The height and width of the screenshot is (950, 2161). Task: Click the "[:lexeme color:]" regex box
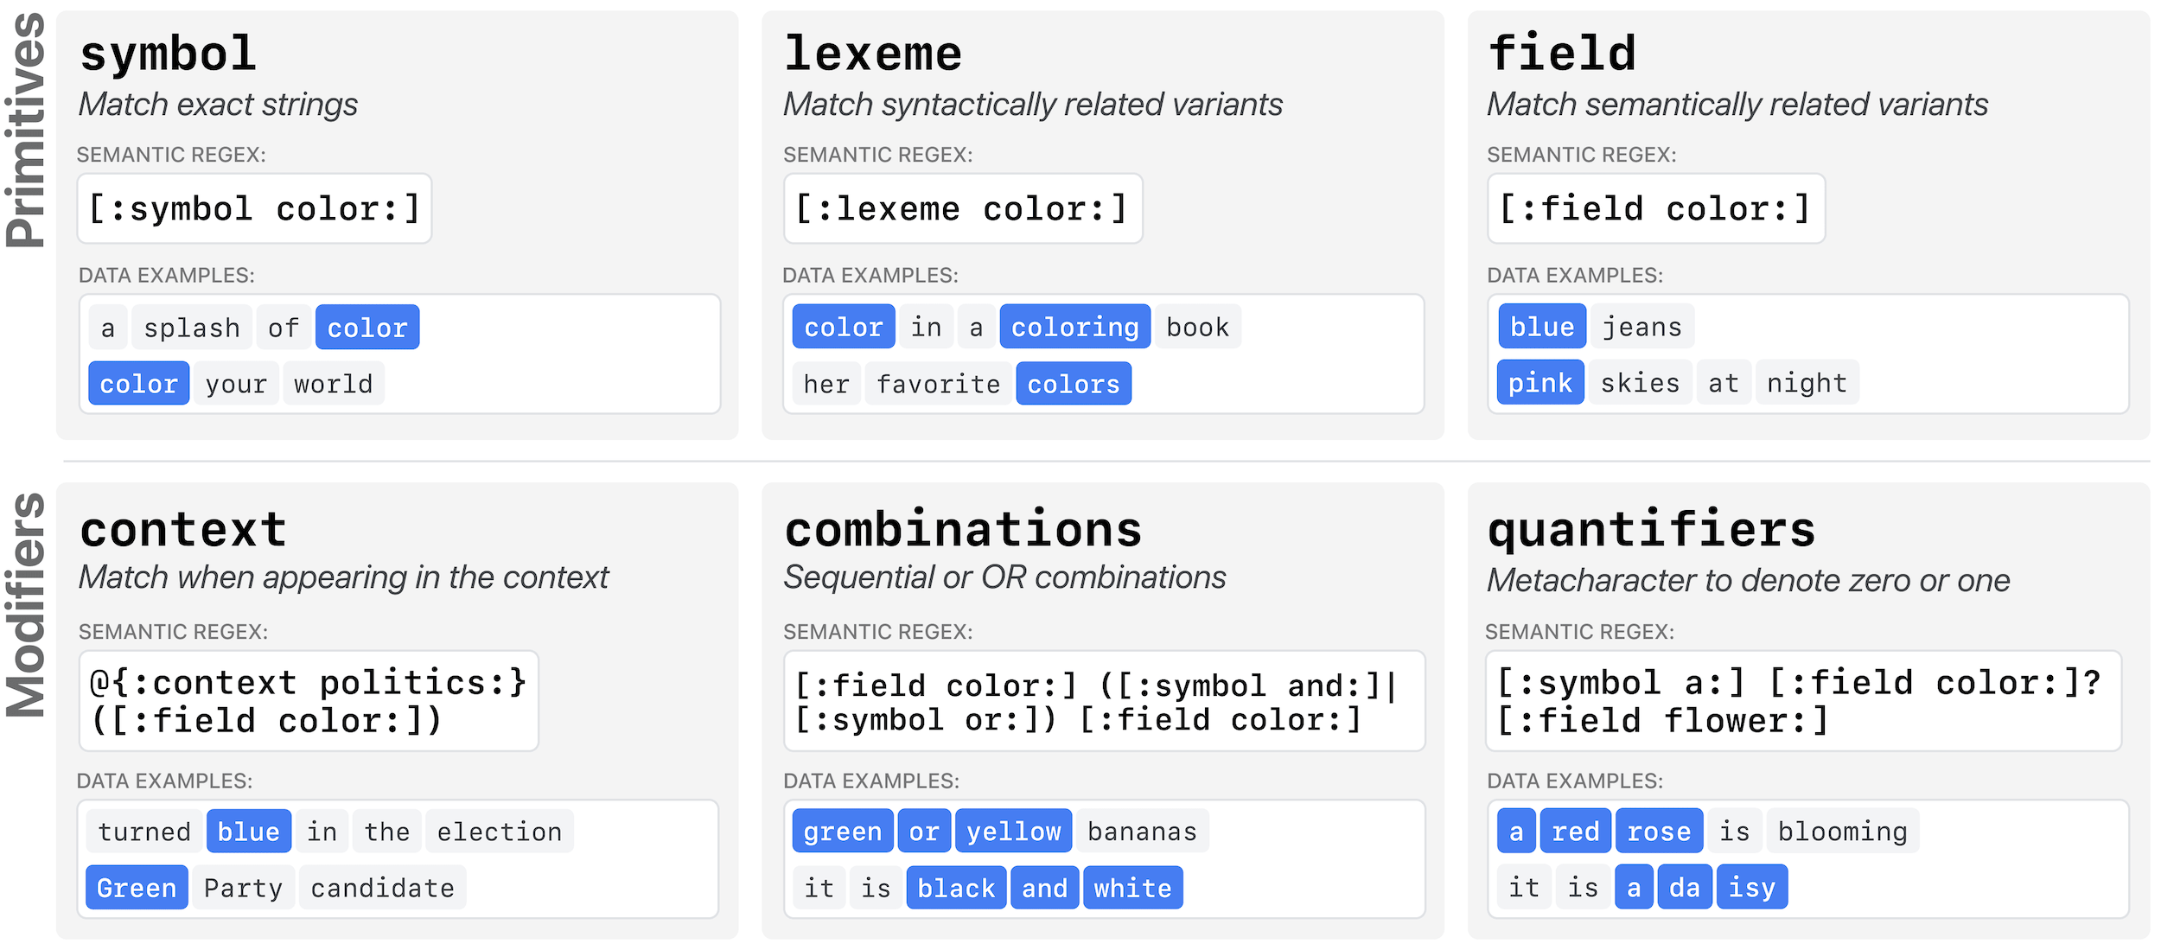pos(962,209)
